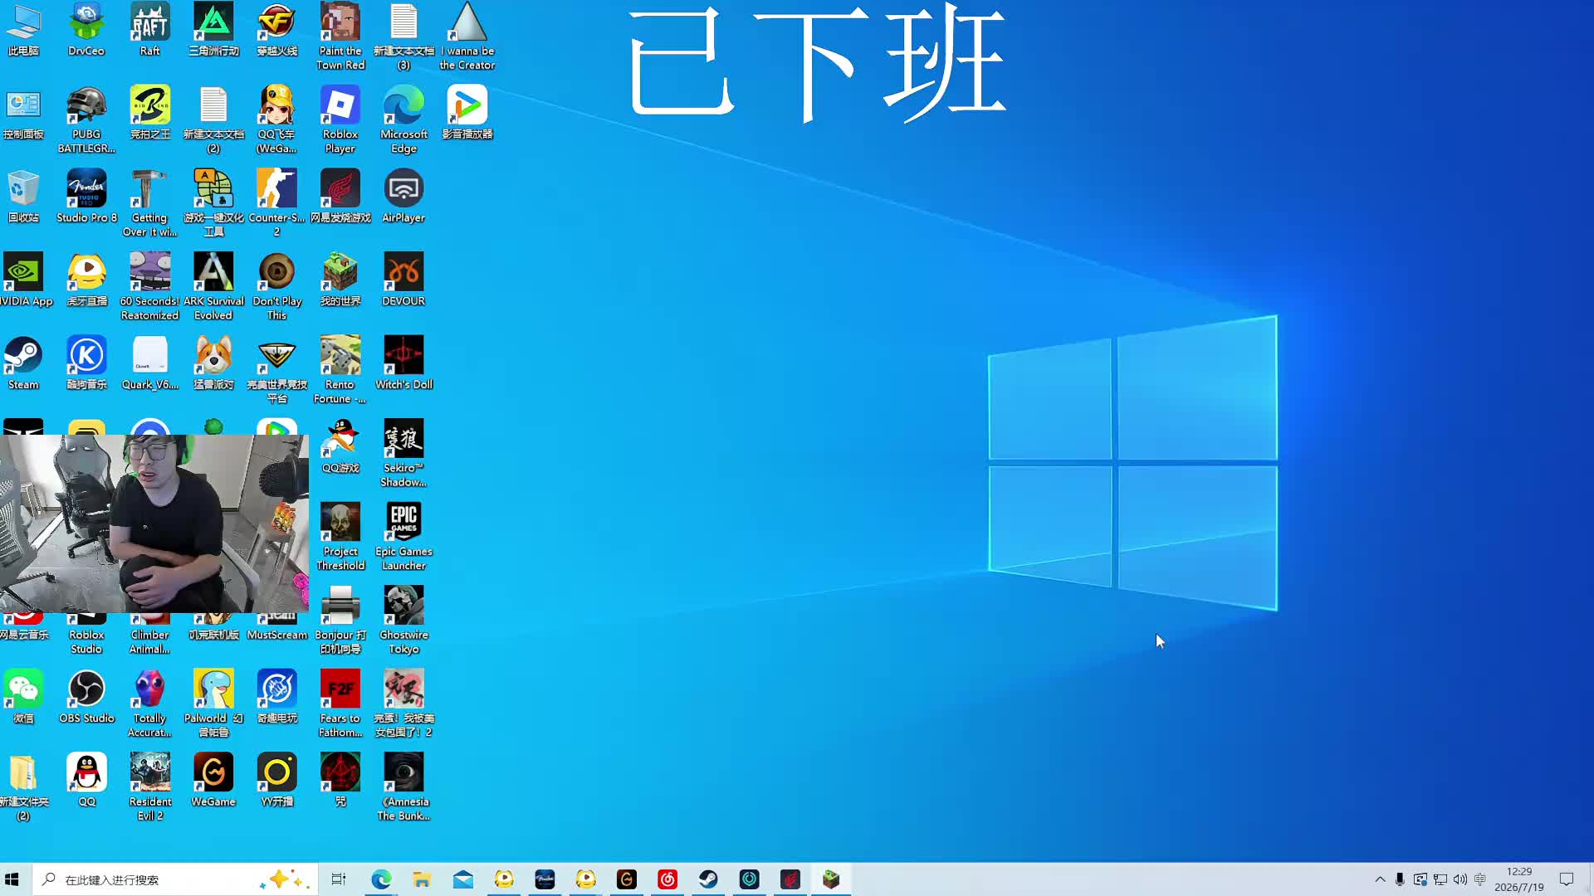
Task: Open 60 Seconds! Reatomized shortcut
Action: [149, 286]
